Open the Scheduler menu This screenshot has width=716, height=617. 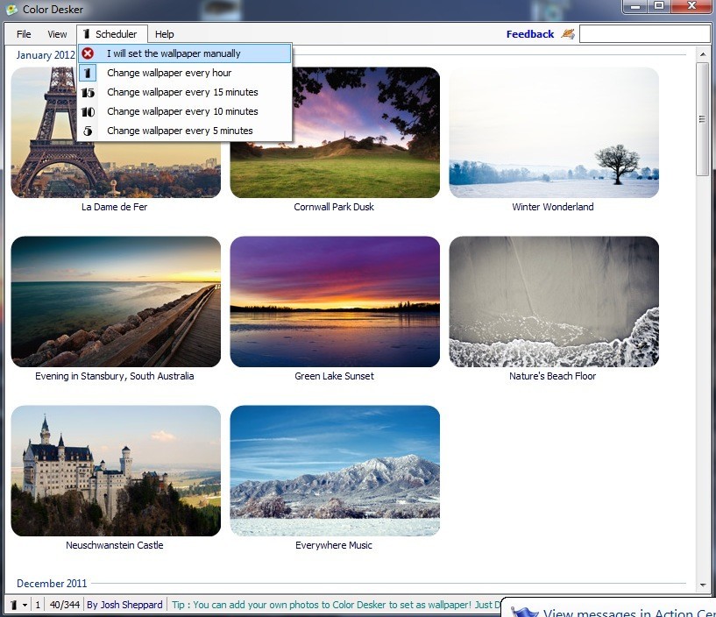(x=111, y=34)
